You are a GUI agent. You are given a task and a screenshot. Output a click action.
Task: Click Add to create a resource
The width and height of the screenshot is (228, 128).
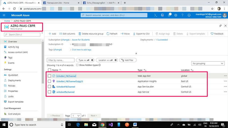point(52,34)
